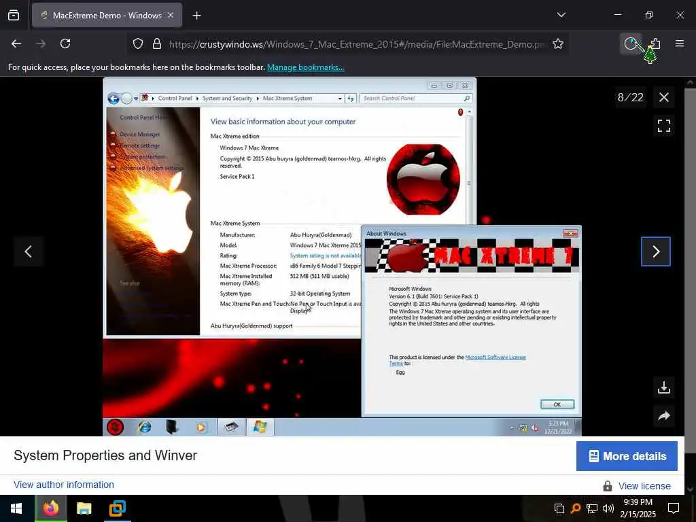Open the network status tray icon
The height and width of the screenshot is (522, 696).
(x=592, y=508)
